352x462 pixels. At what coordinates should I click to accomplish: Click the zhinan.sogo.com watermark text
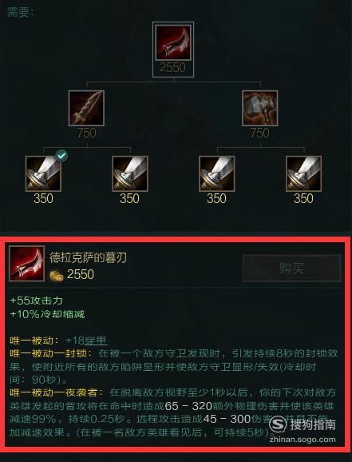[x=303, y=440]
